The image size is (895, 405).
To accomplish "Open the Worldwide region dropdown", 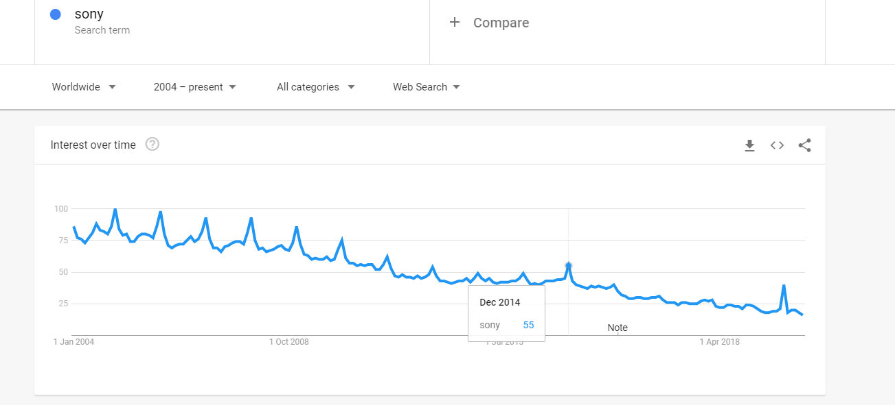I will pyautogui.click(x=84, y=87).
